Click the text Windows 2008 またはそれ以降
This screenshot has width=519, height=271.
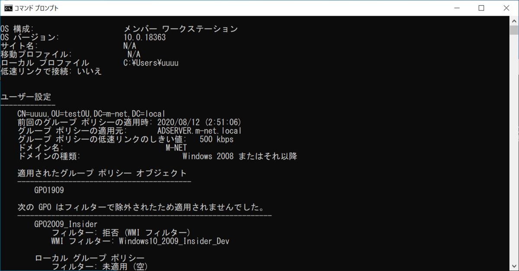pos(240,156)
